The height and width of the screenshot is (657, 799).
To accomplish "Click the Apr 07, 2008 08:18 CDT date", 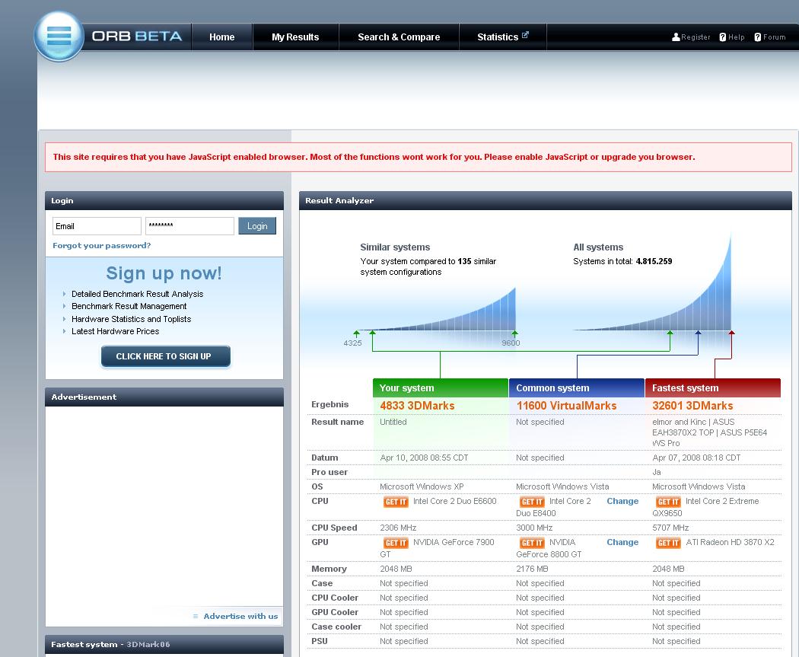I will pos(696,458).
